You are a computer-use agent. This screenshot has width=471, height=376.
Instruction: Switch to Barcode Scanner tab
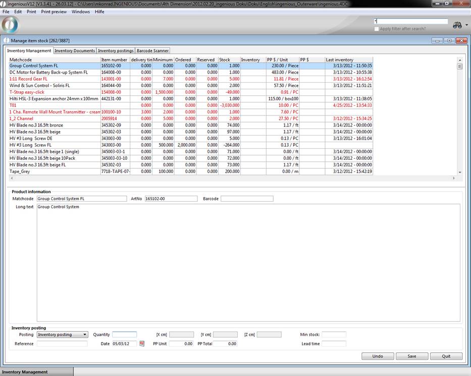pos(152,51)
